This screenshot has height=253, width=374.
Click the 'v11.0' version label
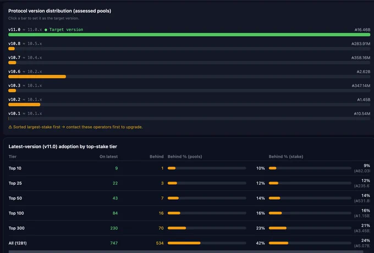point(14,30)
